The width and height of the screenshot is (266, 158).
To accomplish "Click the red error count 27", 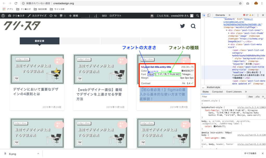I will tap(246, 15).
